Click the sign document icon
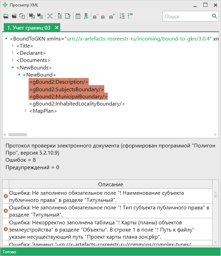 (68, 16)
